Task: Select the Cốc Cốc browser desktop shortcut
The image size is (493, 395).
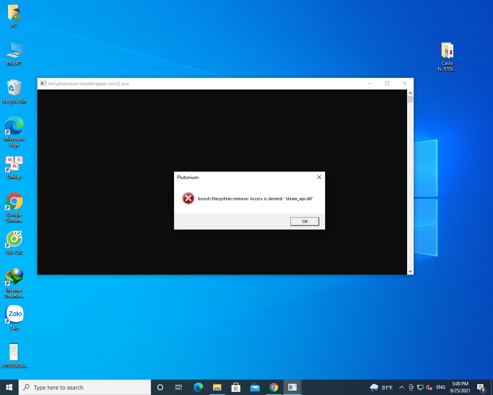Action: pos(14,243)
